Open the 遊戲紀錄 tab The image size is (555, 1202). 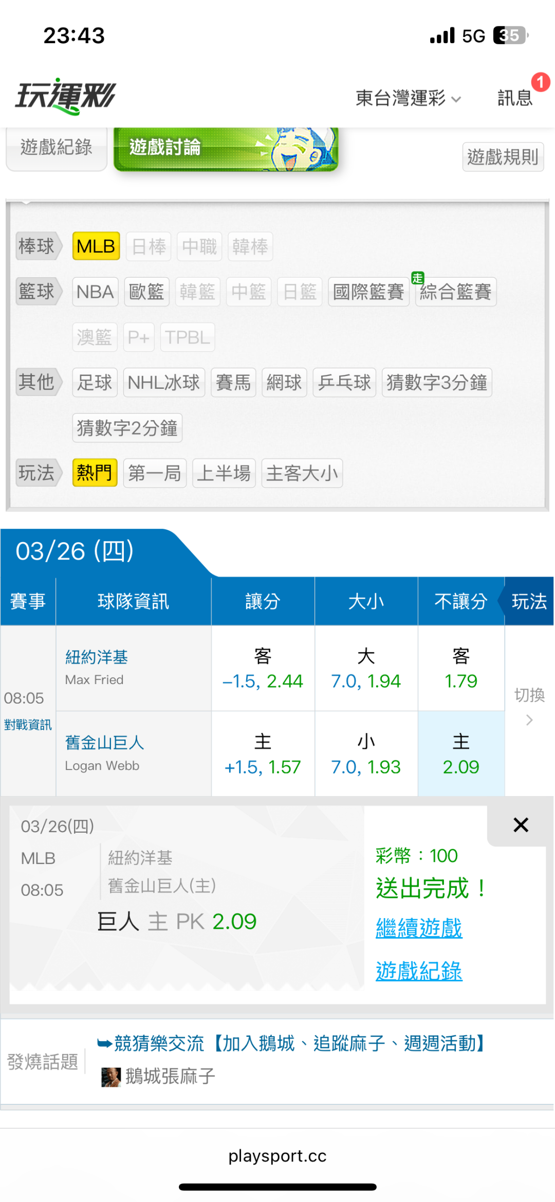click(x=56, y=148)
